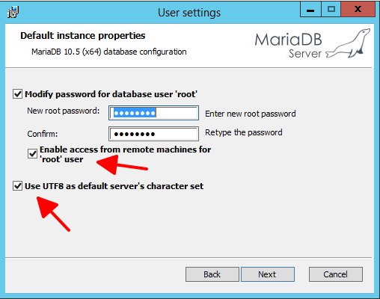This screenshot has height=299, width=380.
Task: Uncheck Modify password for root checkbox
Action: pyautogui.click(x=17, y=94)
